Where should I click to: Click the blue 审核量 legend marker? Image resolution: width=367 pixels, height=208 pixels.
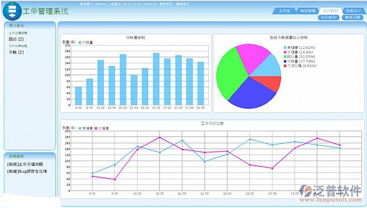pos(80,42)
